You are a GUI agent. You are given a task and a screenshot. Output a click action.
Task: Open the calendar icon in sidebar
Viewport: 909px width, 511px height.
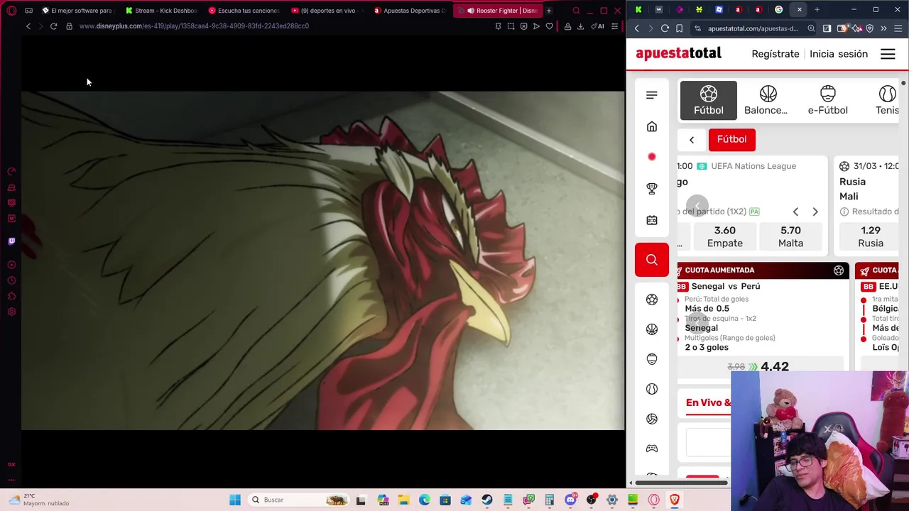coord(652,220)
